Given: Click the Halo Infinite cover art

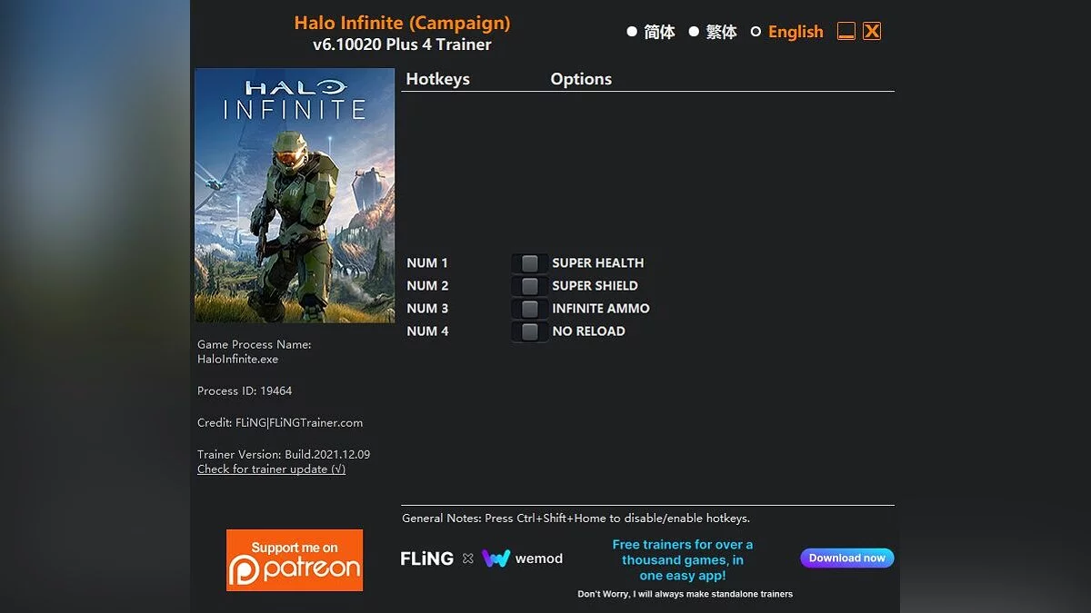Looking at the screenshot, I should pyautogui.click(x=295, y=195).
